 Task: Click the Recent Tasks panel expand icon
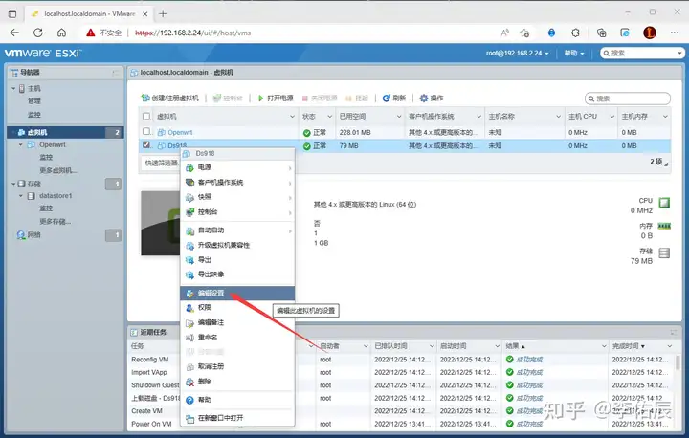click(673, 333)
